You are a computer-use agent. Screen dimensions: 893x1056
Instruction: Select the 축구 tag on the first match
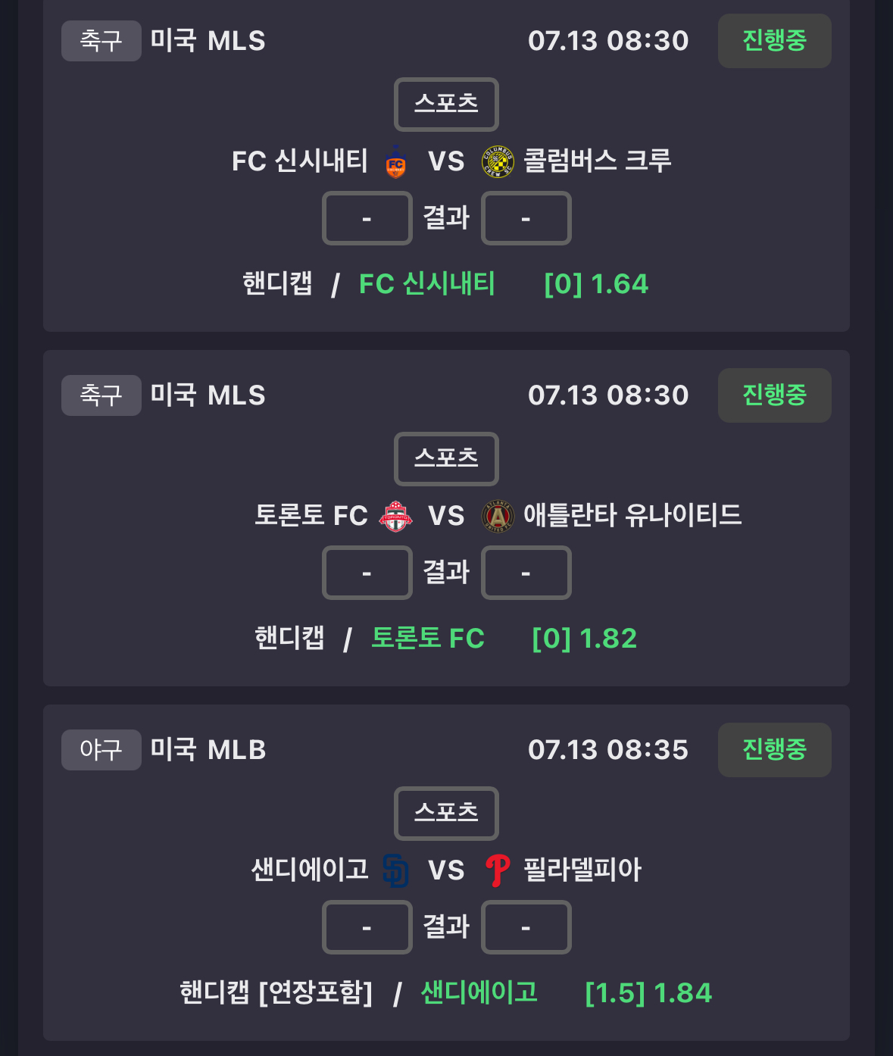coord(101,41)
